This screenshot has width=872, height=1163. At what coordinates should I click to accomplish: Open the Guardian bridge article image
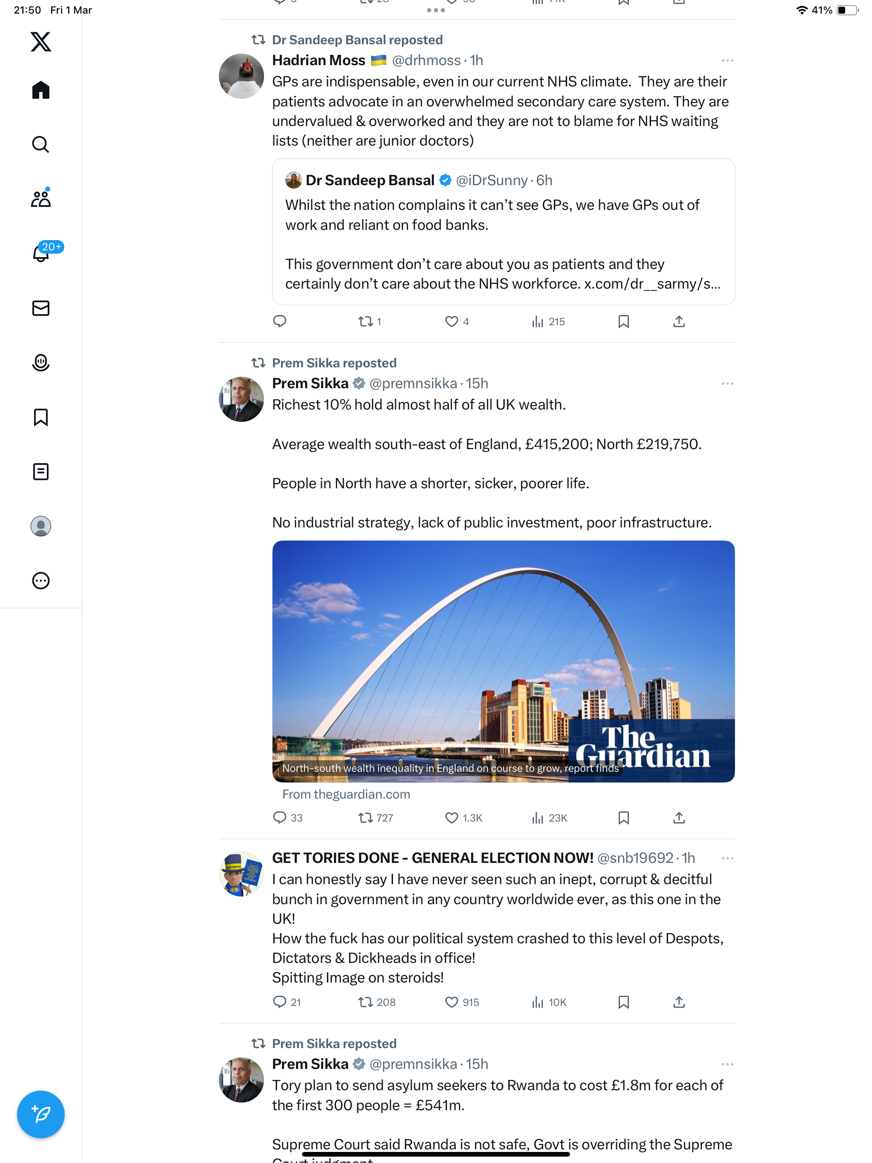pos(503,661)
